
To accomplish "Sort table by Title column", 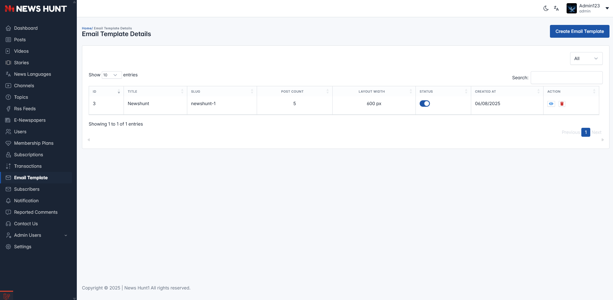I will pyautogui.click(x=155, y=91).
